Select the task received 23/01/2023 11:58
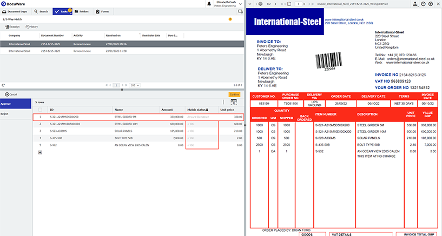This screenshot has width=442, height=236. 122,51
